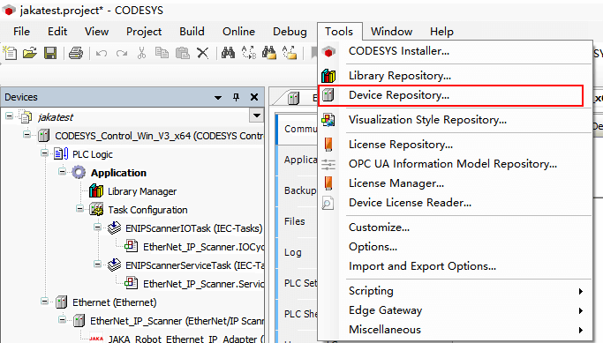This screenshot has height=343, width=603.
Task: Collapse the PLC Logic tree node
Action: [x=44, y=153]
